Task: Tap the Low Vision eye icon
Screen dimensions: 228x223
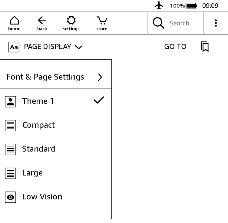Action: (x=11, y=198)
